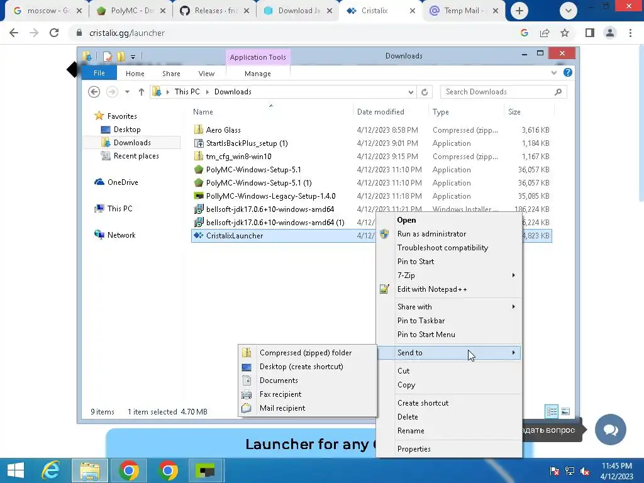Click the Properties quick access icon
The height and width of the screenshot is (483, 644).
coord(108,56)
